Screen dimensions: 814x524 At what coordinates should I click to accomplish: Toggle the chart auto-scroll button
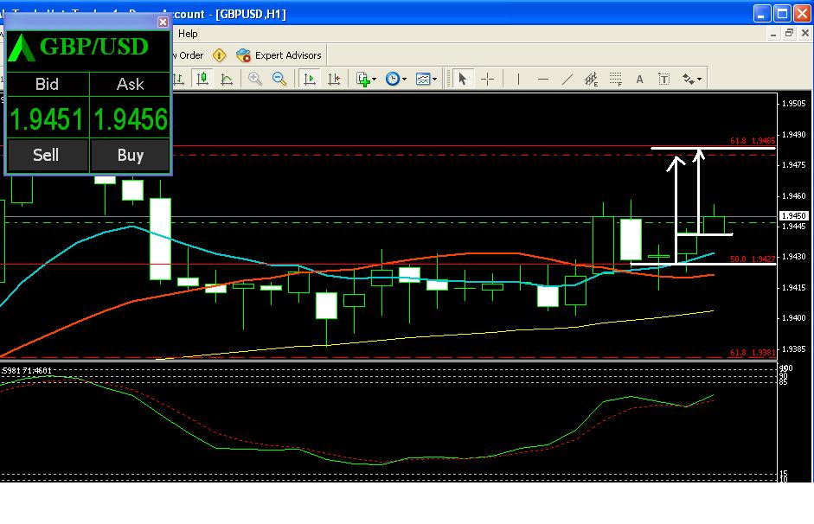click(310, 79)
